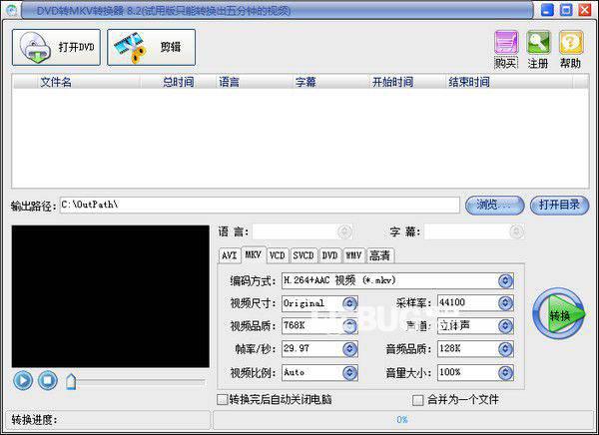Open the 音量大小 100% dropdown
The image size is (599, 435).
pyautogui.click(x=505, y=373)
